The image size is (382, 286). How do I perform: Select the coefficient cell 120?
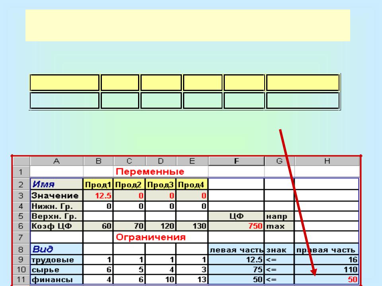(160, 226)
